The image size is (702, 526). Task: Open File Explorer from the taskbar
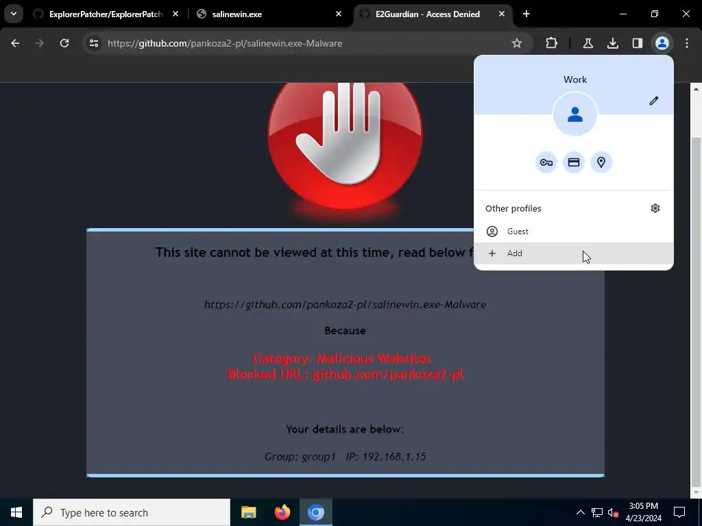pos(248,512)
